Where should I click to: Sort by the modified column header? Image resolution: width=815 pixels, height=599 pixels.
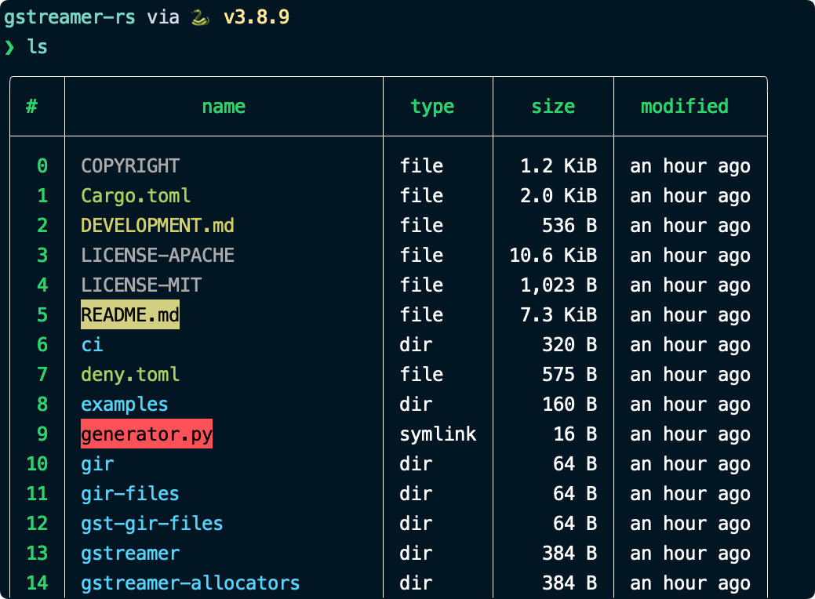pos(684,106)
